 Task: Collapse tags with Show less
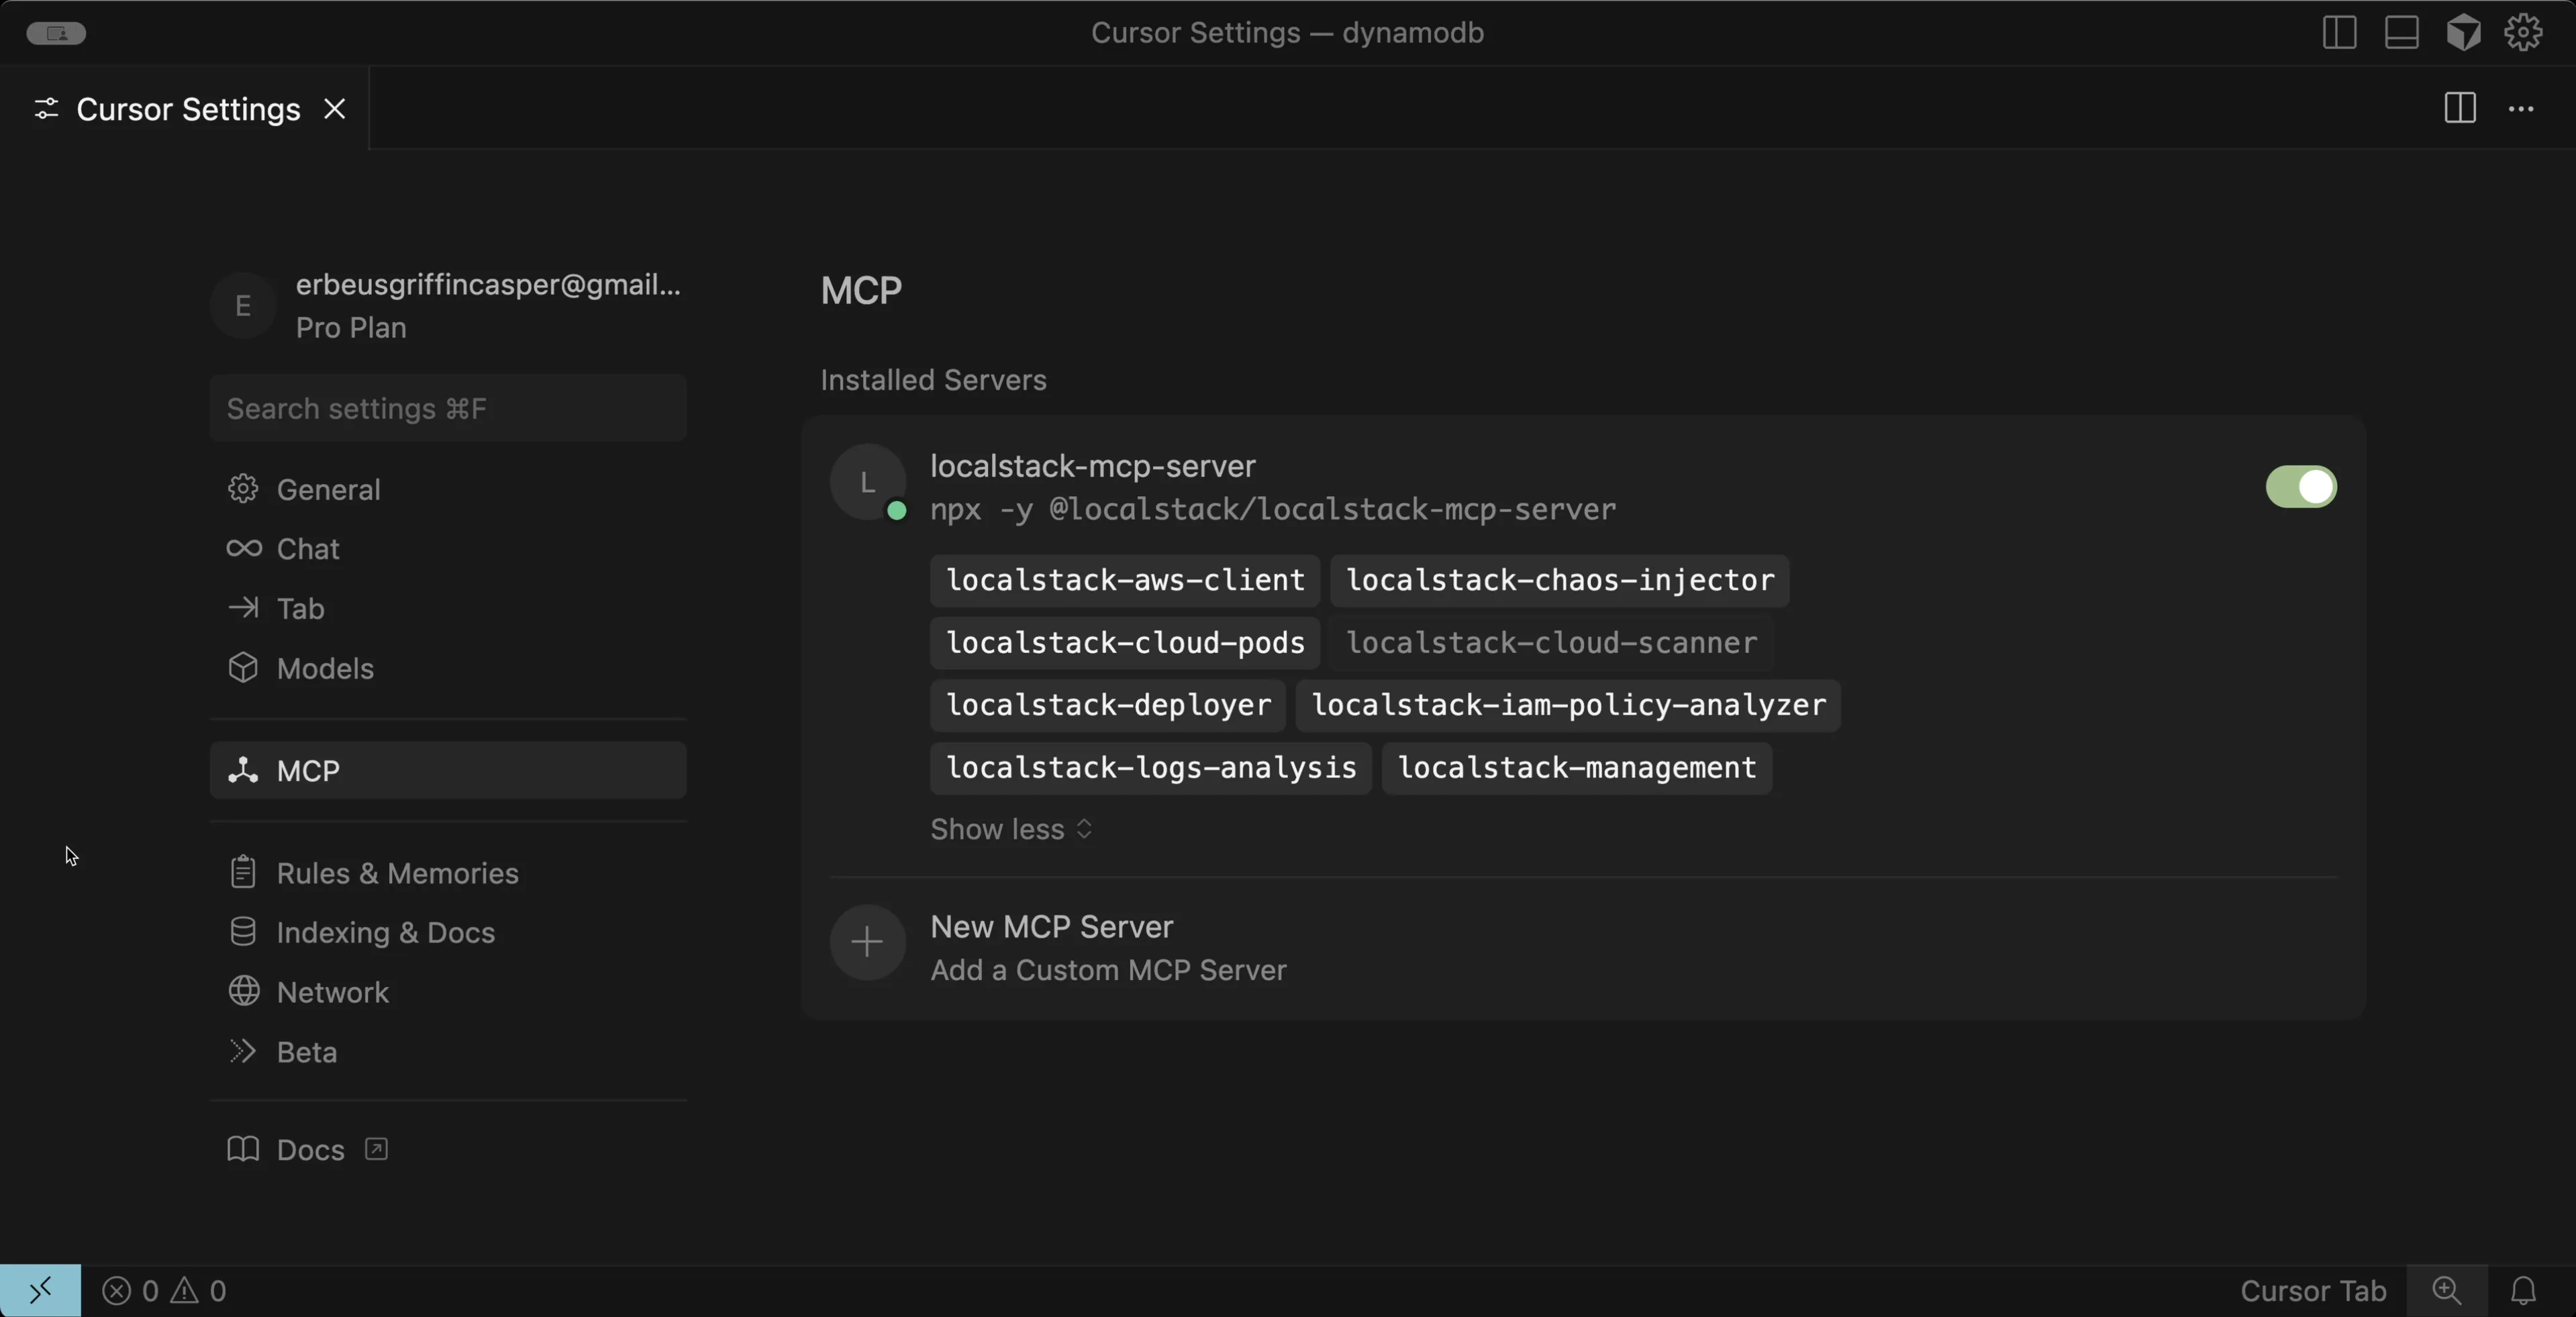tap(1010, 829)
